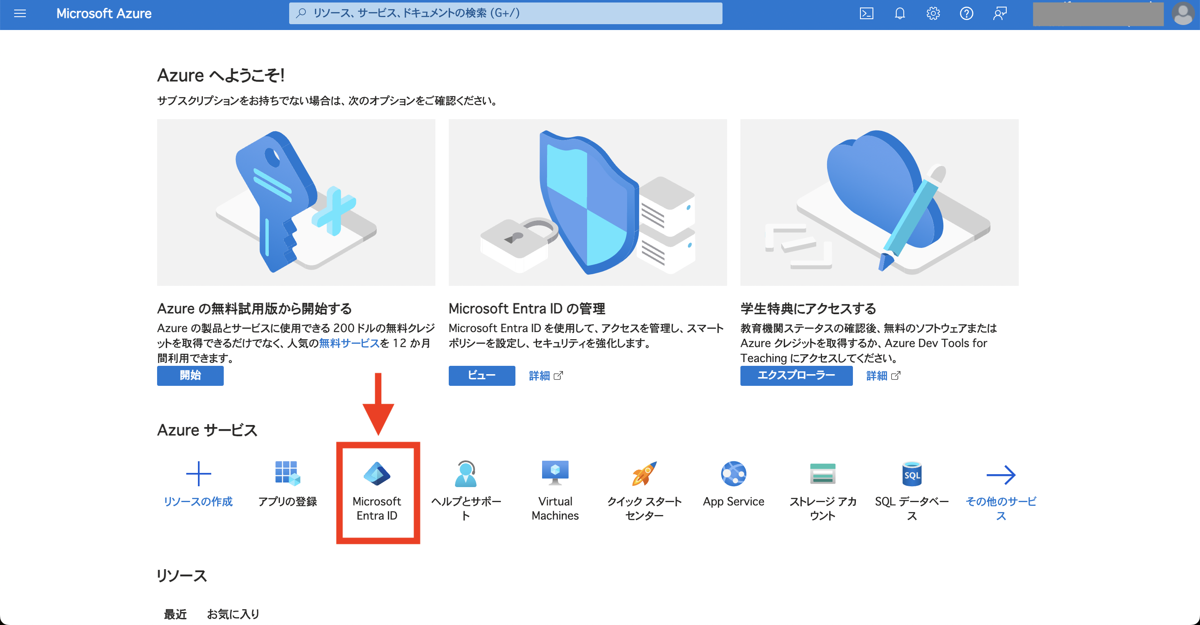Viewport: 1200px width, 625px height.
Task: Follow the 無料サービス link
Action: pyautogui.click(x=350, y=343)
